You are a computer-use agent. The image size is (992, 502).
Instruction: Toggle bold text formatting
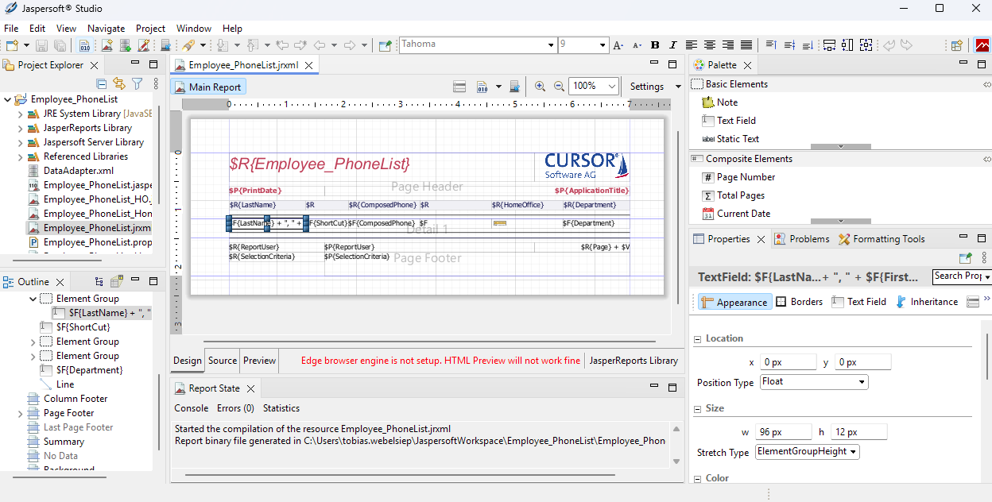pyautogui.click(x=655, y=45)
